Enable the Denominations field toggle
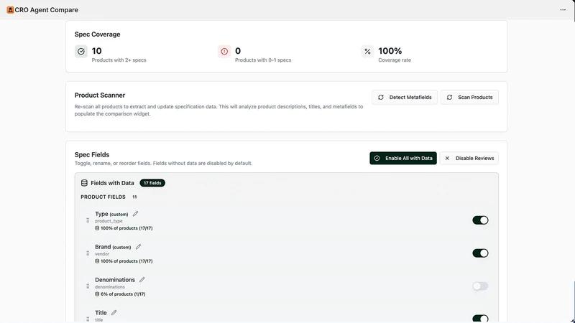This screenshot has height=323, width=575. pos(480,286)
